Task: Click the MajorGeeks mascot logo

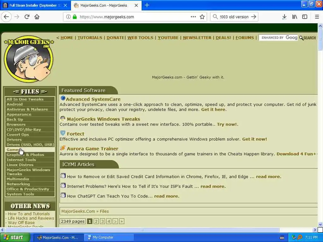Action: pos(29,59)
